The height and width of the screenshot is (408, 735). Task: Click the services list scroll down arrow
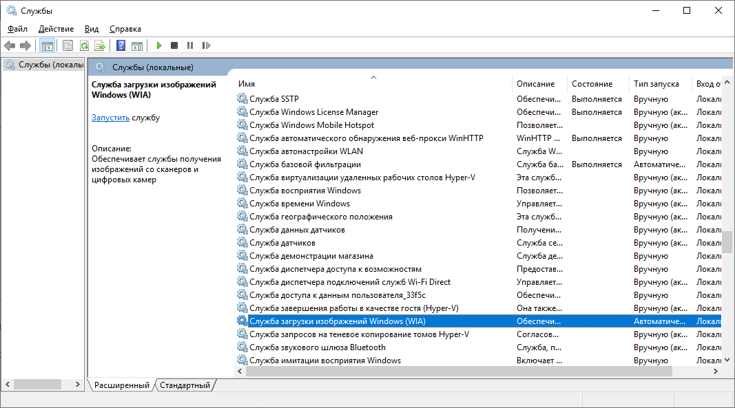pyautogui.click(x=727, y=360)
